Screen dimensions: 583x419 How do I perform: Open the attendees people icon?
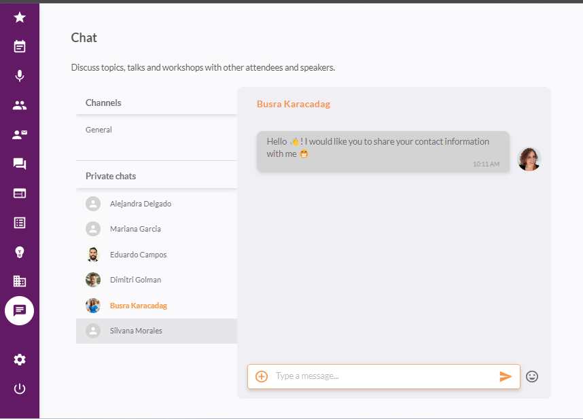(20, 105)
